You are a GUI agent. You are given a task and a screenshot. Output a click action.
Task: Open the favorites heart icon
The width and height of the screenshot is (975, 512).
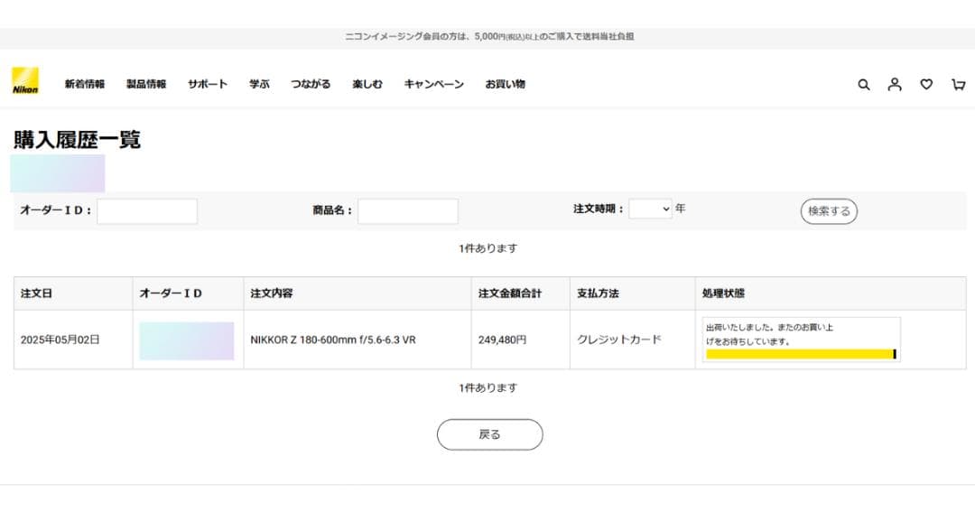[926, 84]
